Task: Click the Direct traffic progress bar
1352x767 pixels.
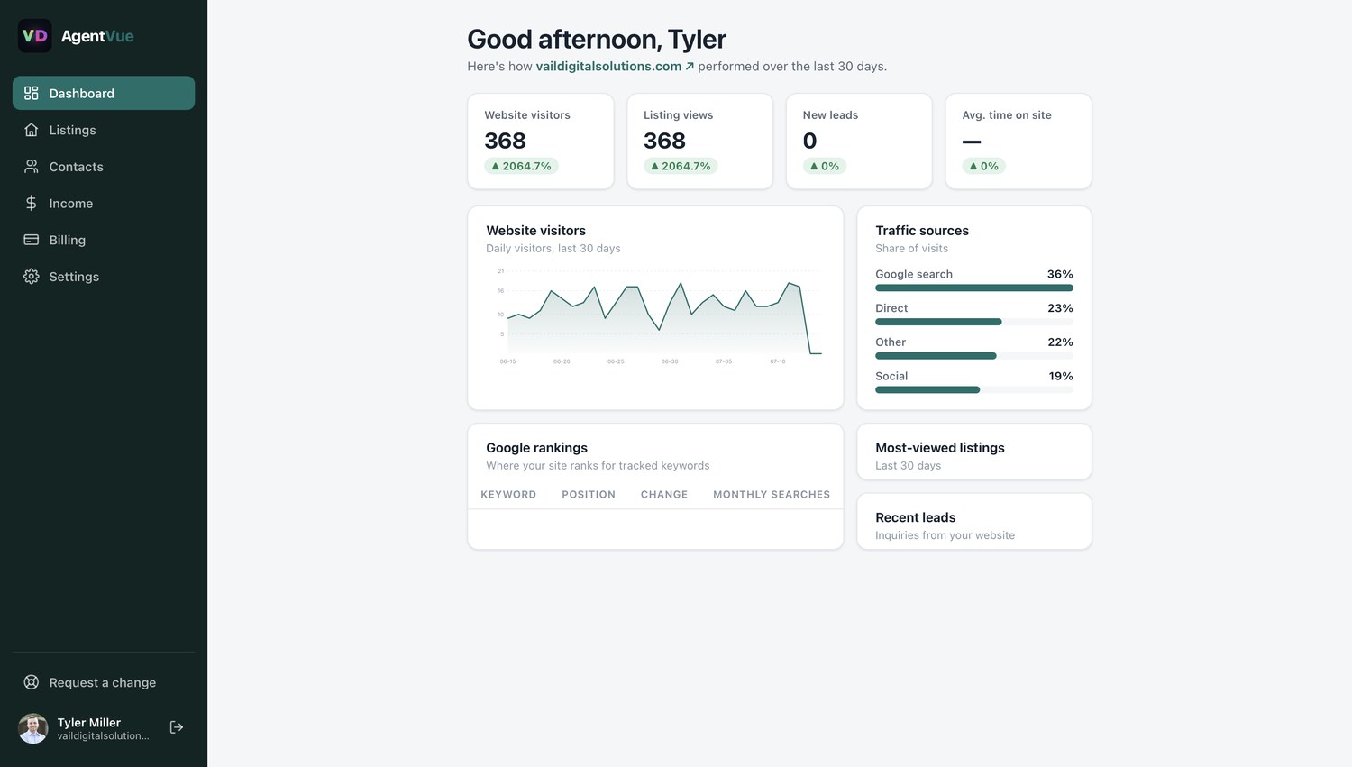Action: coord(974,322)
